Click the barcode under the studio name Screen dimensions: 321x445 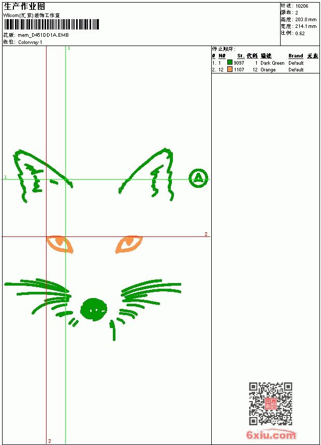click(x=51, y=24)
